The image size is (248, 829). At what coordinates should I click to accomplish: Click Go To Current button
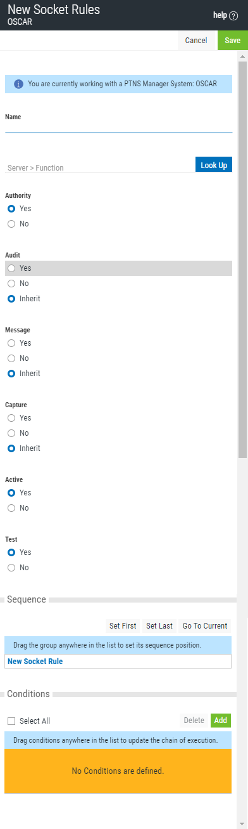click(205, 626)
